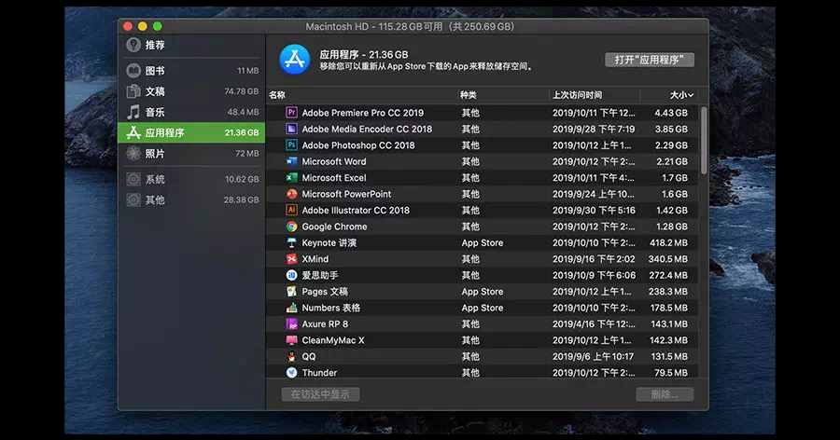Click the Pages 文稿 app icon

click(291, 291)
